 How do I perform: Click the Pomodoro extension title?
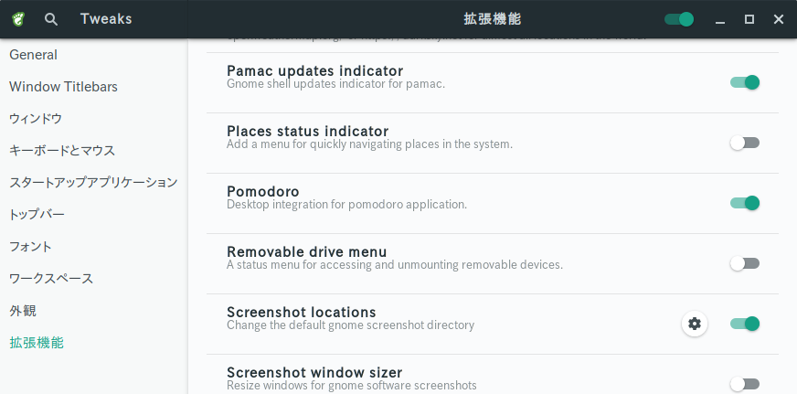coord(263,191)
